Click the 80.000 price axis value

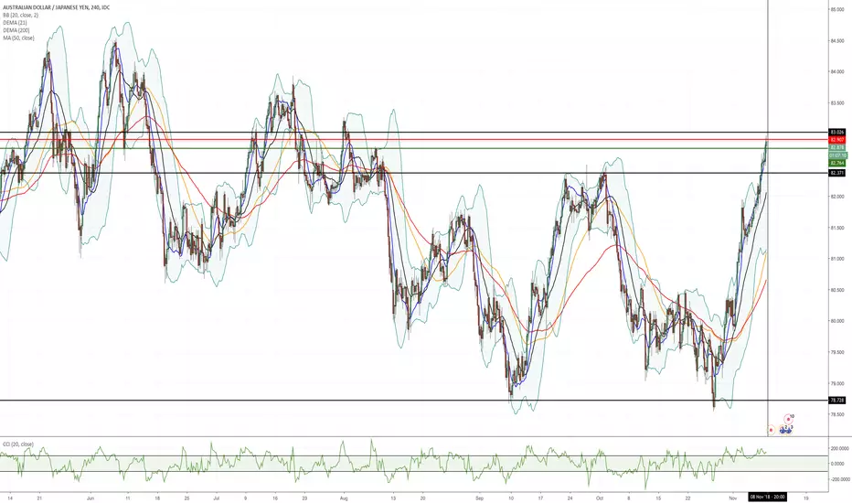[x=836, y=321]
